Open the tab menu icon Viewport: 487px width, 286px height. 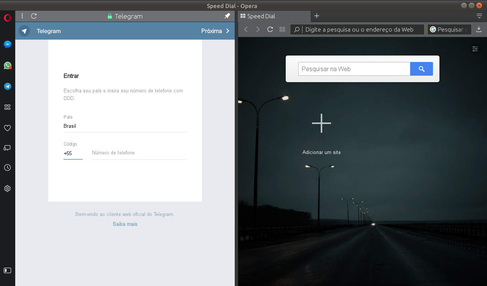479,16
